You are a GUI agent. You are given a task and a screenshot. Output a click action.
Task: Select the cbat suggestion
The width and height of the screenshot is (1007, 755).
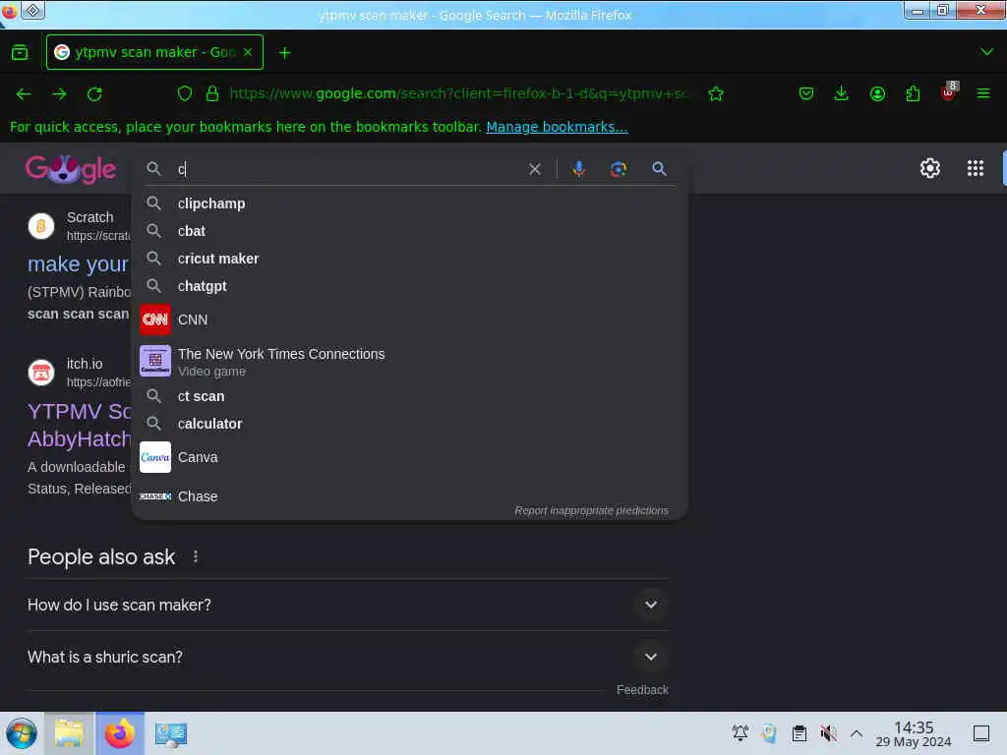click(x=409, y=231)
